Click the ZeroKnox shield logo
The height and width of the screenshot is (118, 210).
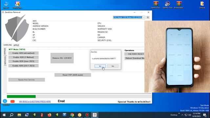click(17, 28)
